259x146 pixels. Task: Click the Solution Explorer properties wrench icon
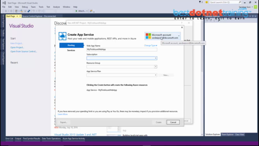pos(219,20)
